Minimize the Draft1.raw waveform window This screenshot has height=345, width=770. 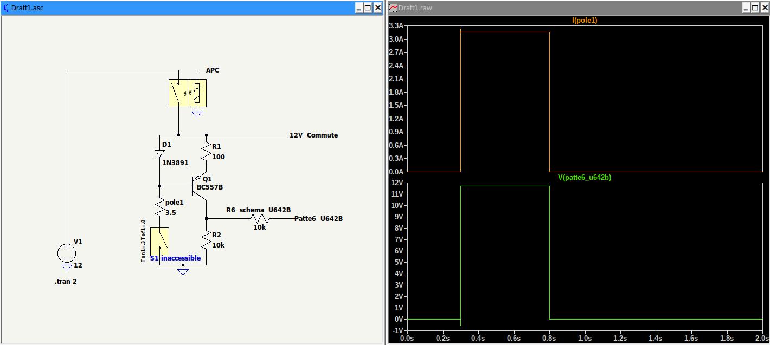[746, 8]
